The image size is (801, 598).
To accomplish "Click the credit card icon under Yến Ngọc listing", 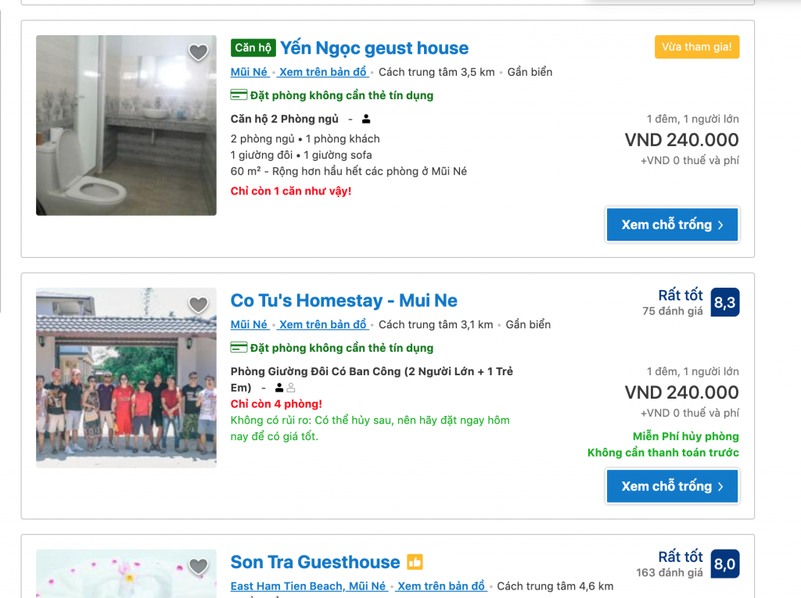I will (239, 95).
